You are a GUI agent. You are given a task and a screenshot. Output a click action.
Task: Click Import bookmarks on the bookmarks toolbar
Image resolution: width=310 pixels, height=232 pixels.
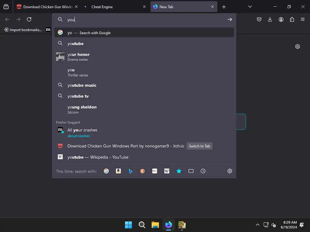click(x=23, y=30)
